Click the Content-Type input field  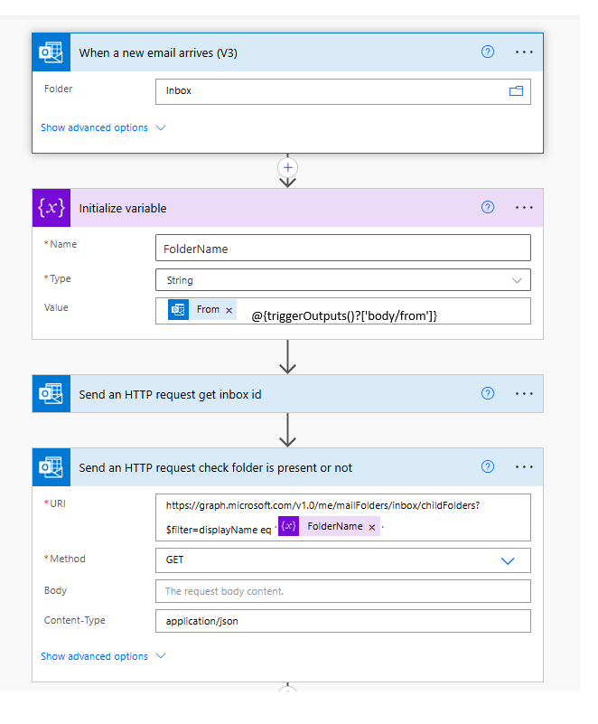(342, 621)
